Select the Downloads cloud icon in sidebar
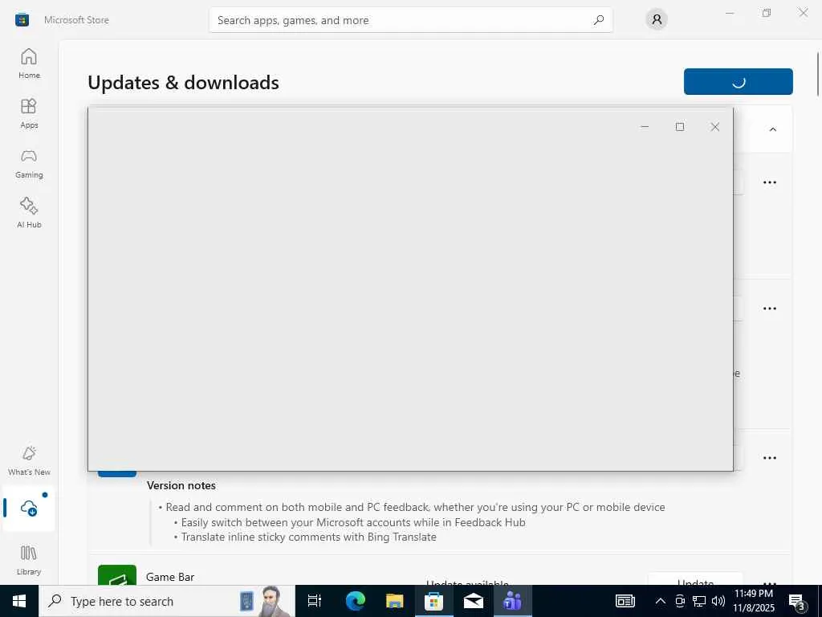This screenshot has height=617, width=822. point(29,508)
